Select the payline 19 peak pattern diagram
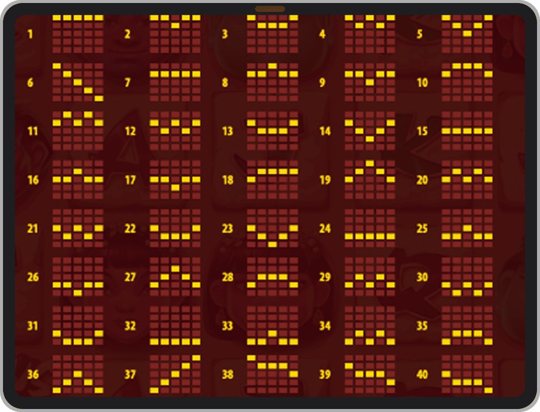Viewport: 540px width, 412px height. click(370, 179)
